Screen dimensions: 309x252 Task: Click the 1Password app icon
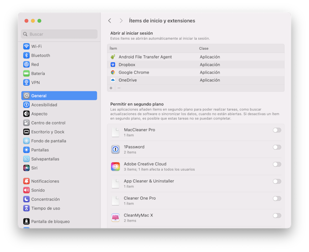click(x=115, y=149)
